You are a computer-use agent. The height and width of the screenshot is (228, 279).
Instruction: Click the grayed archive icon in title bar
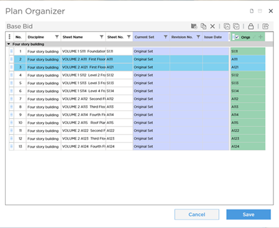pos(260,11)
